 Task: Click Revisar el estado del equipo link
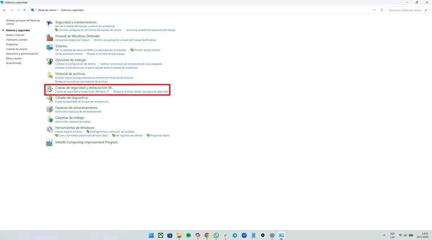coord(85,26)
